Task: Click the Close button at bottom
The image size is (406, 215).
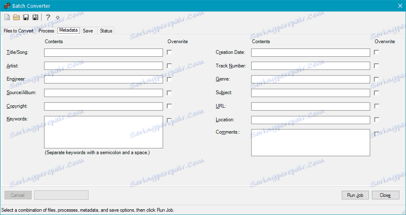Action: (x=385, y=195)
